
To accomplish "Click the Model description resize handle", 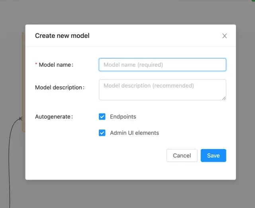I will [224, 98].
